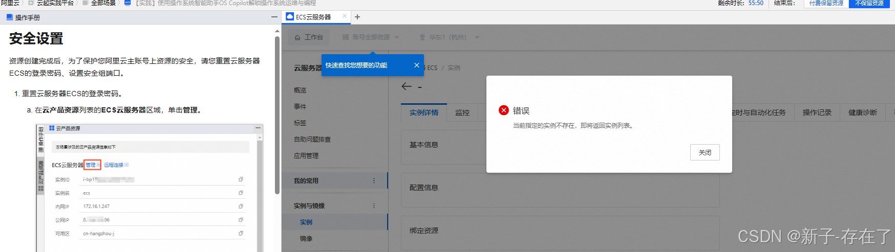The height and width of the screenshot is (252, 895).
Task: Open the 工作台 home button
Action: pyautogui.click(x=309, y=37)
